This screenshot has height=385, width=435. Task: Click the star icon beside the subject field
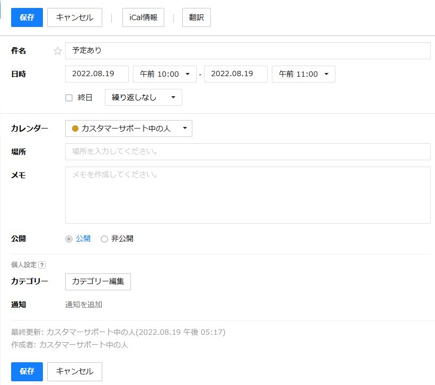pyautogui.click(x=58, y=51)
